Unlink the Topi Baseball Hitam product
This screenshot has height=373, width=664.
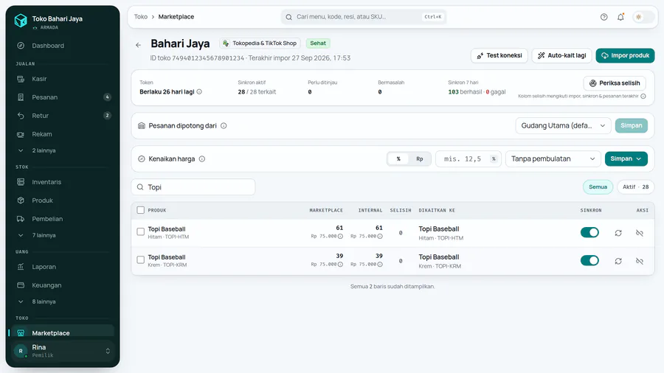click(x=640, y=233)
